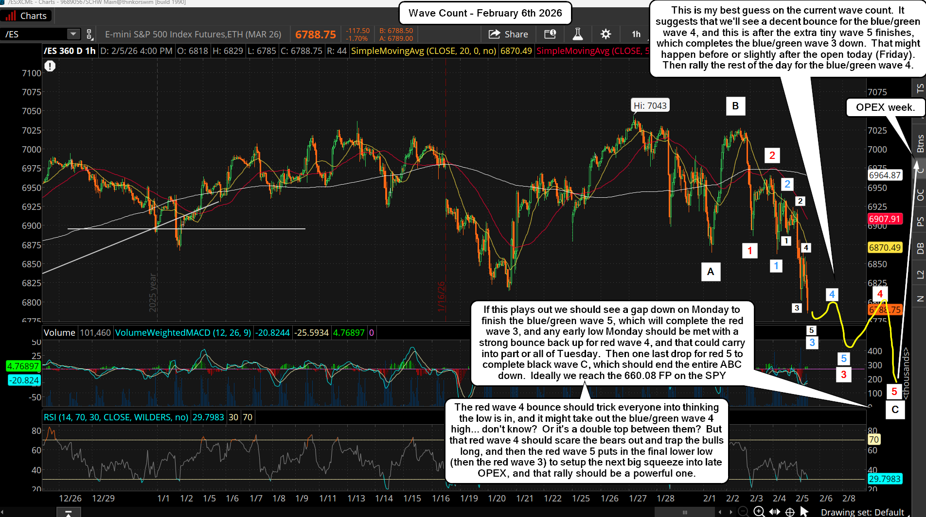The image size is (926, 517).
Task: Open chart settings gear icon
Action: [605, 34]
